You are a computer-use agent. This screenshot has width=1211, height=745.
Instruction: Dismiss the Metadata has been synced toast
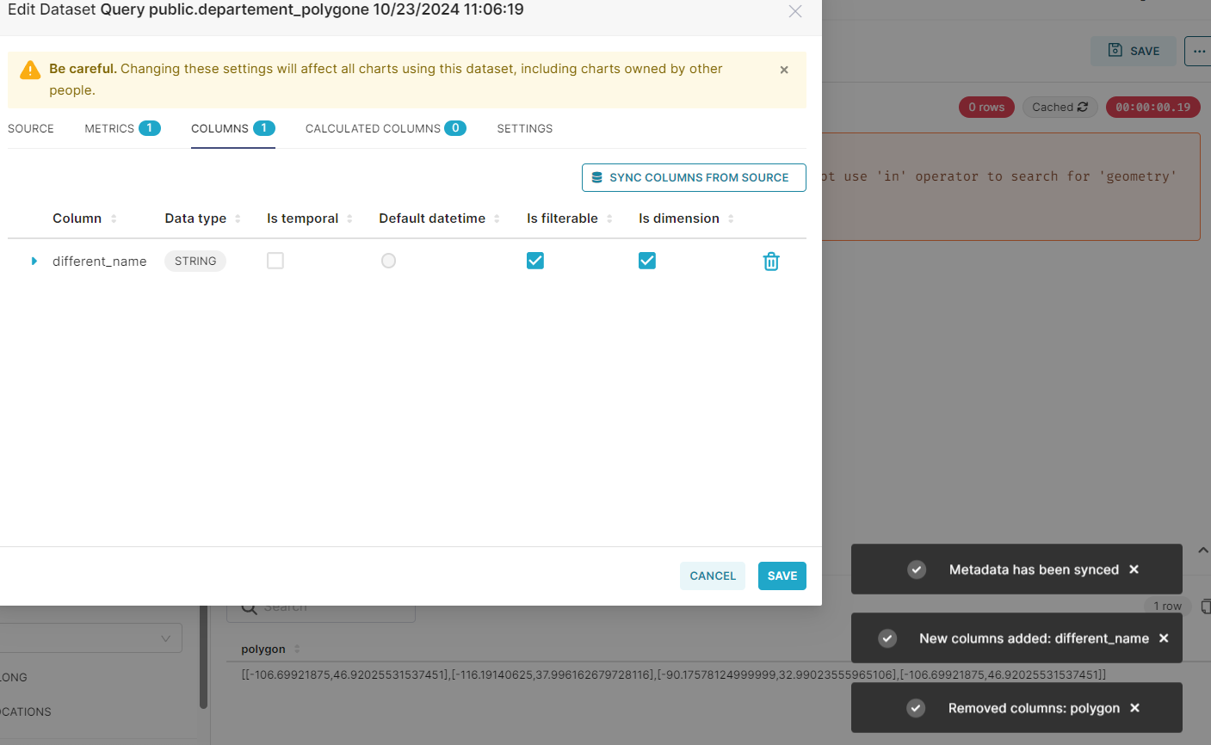point(1134,570)
